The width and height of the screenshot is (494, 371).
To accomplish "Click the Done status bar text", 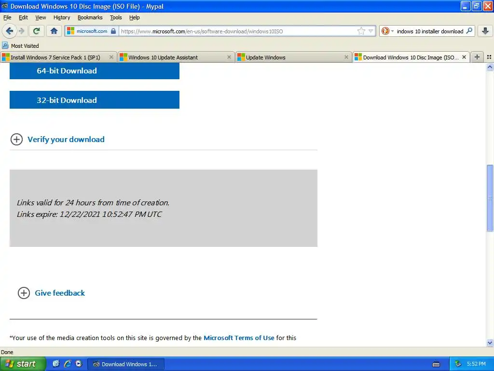I will [7, 352].
